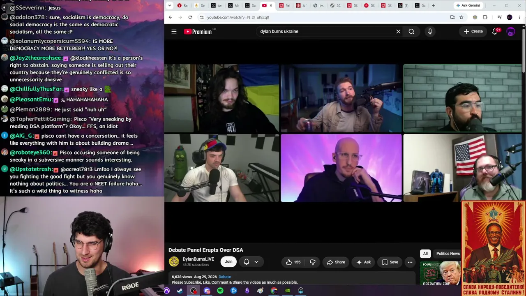
Task: Open the DylanBurnsLIVE channel avatar
Action: click(x=174, y=261)
